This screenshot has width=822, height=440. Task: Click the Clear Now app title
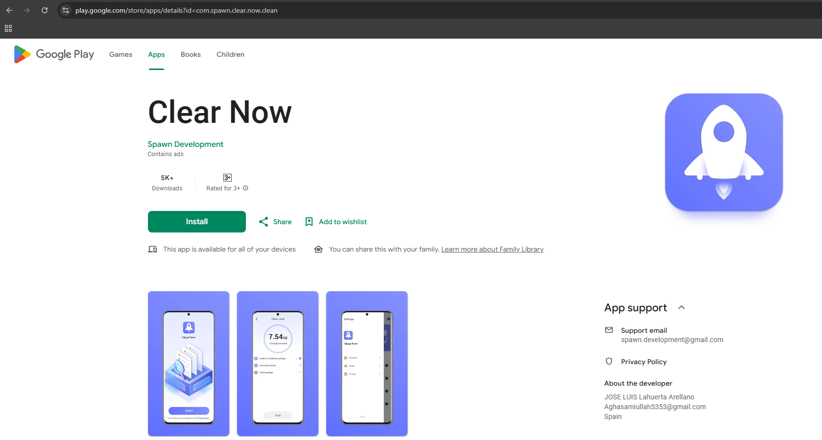point(220,112)
